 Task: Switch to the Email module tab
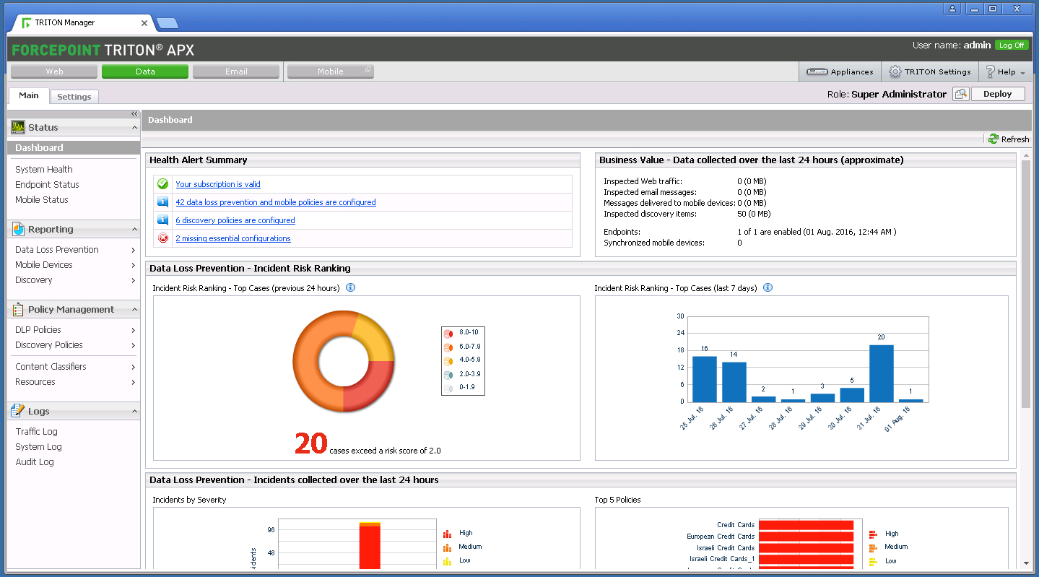(236, 71)
